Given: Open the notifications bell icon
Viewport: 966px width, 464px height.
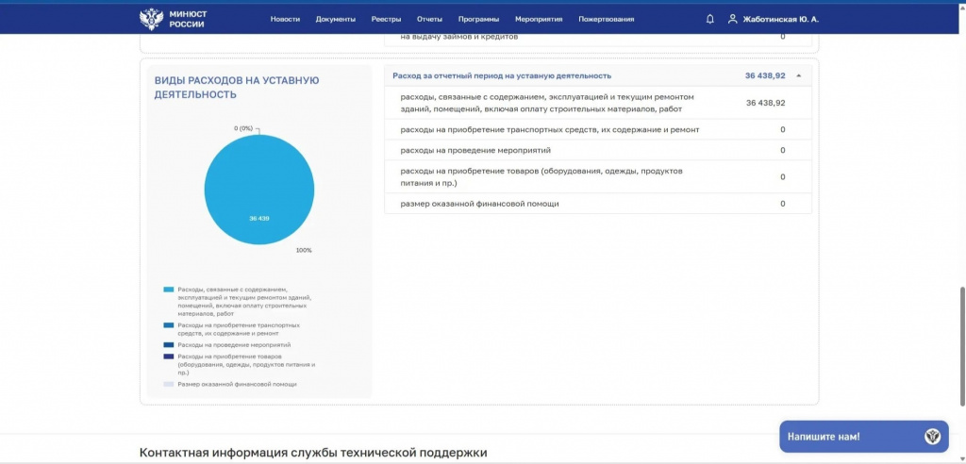Looking at the screenshot, I should (709, 19).
